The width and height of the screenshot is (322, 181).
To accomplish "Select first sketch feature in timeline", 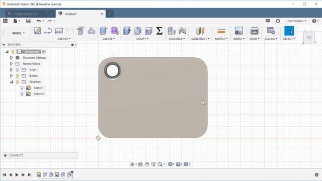I will 39,174.
